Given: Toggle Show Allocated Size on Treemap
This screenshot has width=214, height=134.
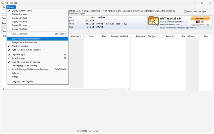Looking at the screenshot, I should pos(37,62).
